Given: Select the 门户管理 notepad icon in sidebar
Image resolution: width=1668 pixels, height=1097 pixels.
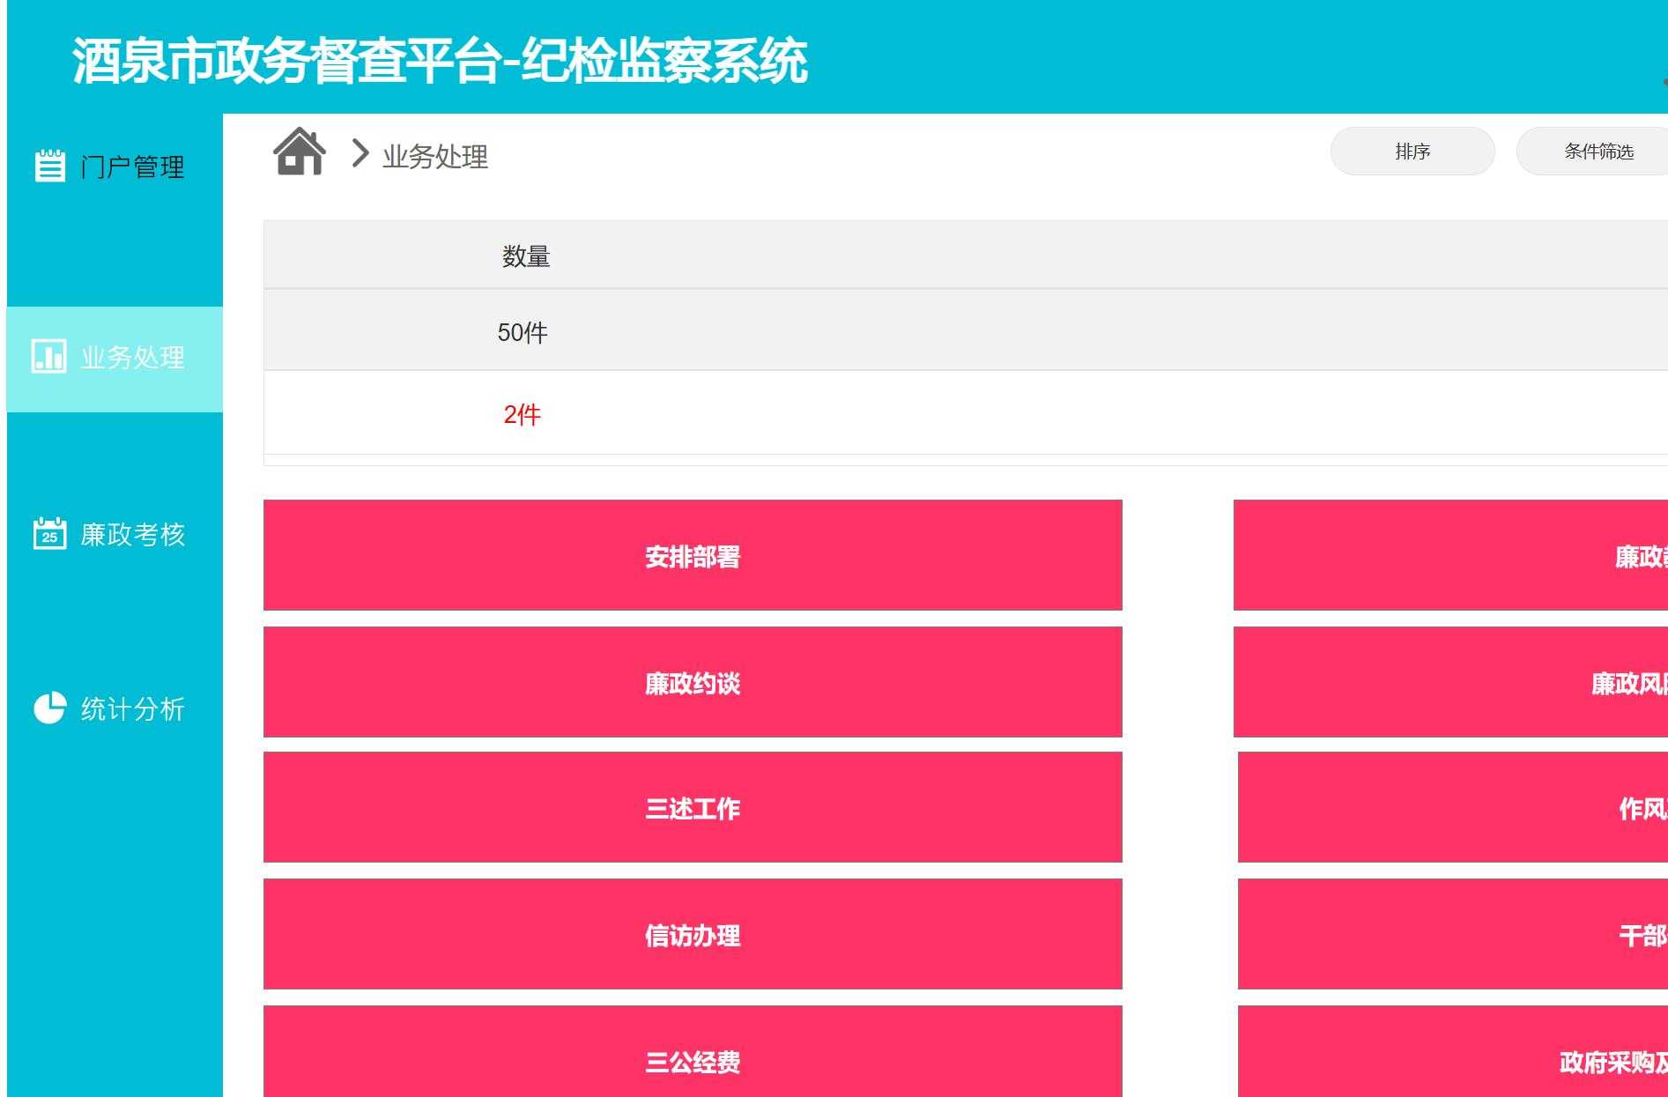Looking at the screenshot, I should tap(50, 165).
